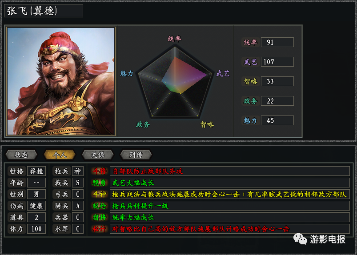Click Zhang Fei's portrait image
The image size is (357, 255).
point(61,81)
